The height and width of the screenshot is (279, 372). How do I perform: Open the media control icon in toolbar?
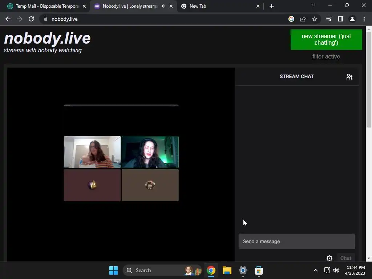[329, 19]
